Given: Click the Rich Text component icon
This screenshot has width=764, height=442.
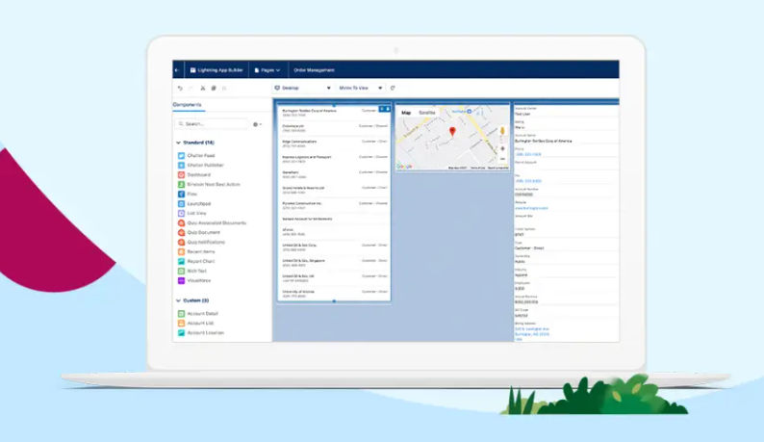Looking at the screenshot, I should (x=181, y=272).
